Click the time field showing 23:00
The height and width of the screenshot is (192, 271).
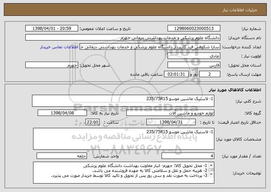coord(93,122)
